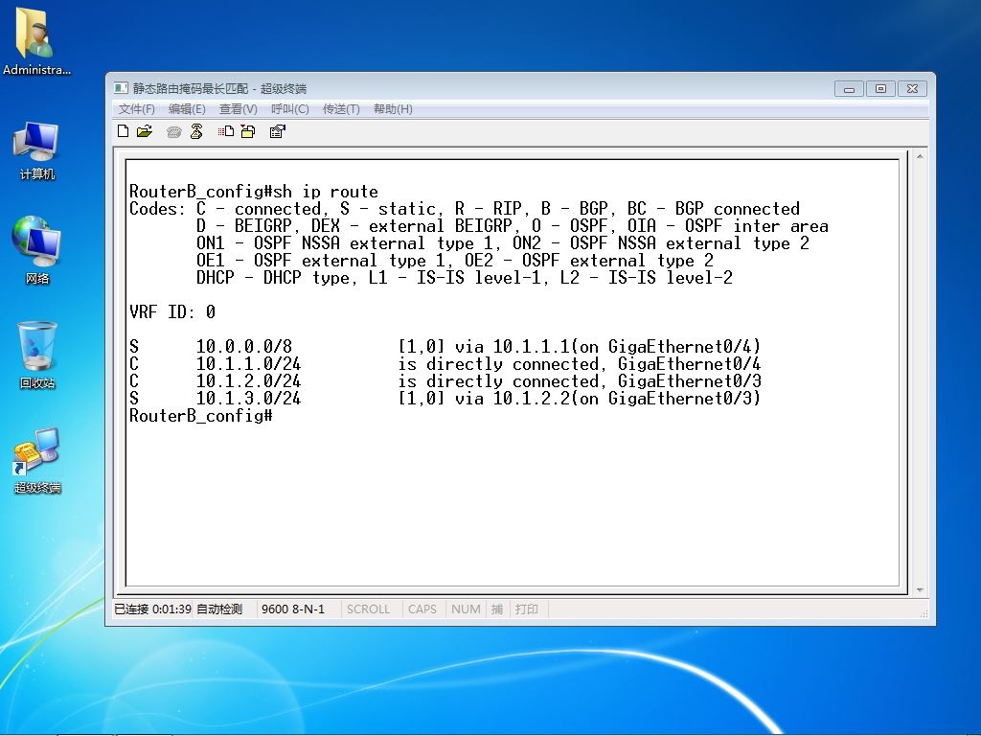Click the '已连接 0:01:39' status entry
This screenshot has width=981, height=736.
pyautogui.click(x=152, y=609)
